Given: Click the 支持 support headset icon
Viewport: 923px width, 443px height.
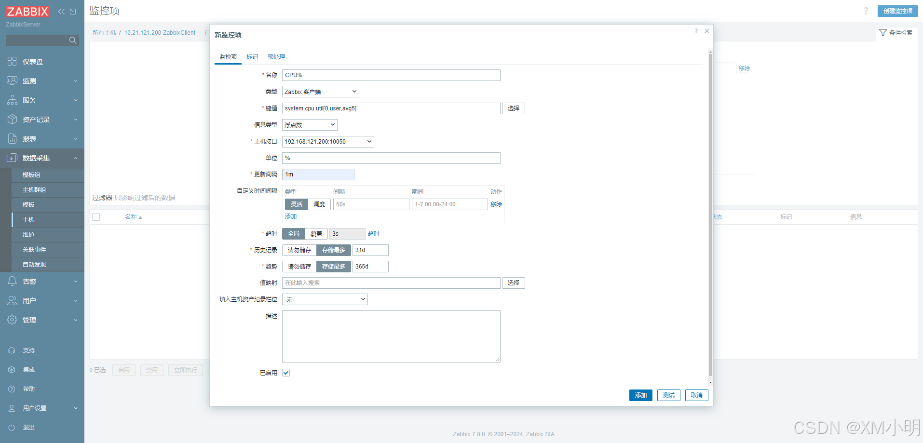Looking at the screenshot, I should [12, 350].
